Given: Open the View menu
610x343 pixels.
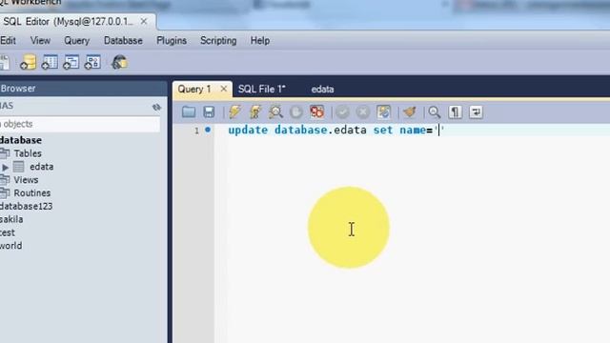Looking at the screenshot, I should point(40,40).
